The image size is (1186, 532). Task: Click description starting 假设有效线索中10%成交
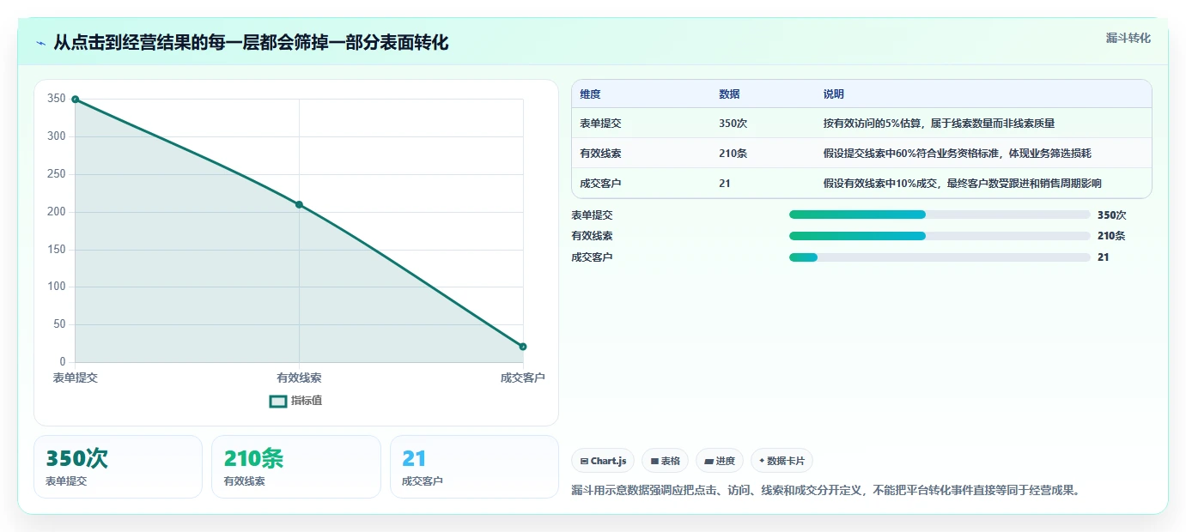[962, 184]
